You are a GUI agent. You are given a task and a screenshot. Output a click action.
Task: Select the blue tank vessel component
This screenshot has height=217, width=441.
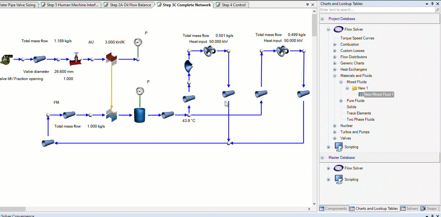(x=140, y=115)
